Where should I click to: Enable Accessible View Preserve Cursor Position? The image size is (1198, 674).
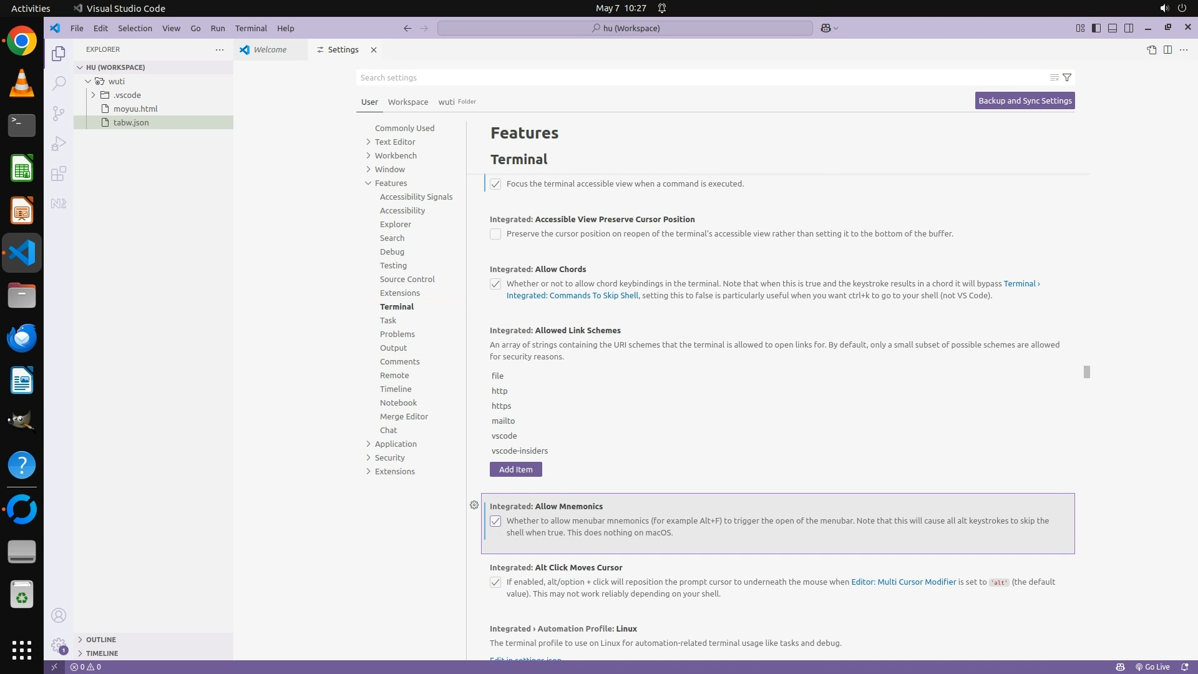[x=495, y=234]
